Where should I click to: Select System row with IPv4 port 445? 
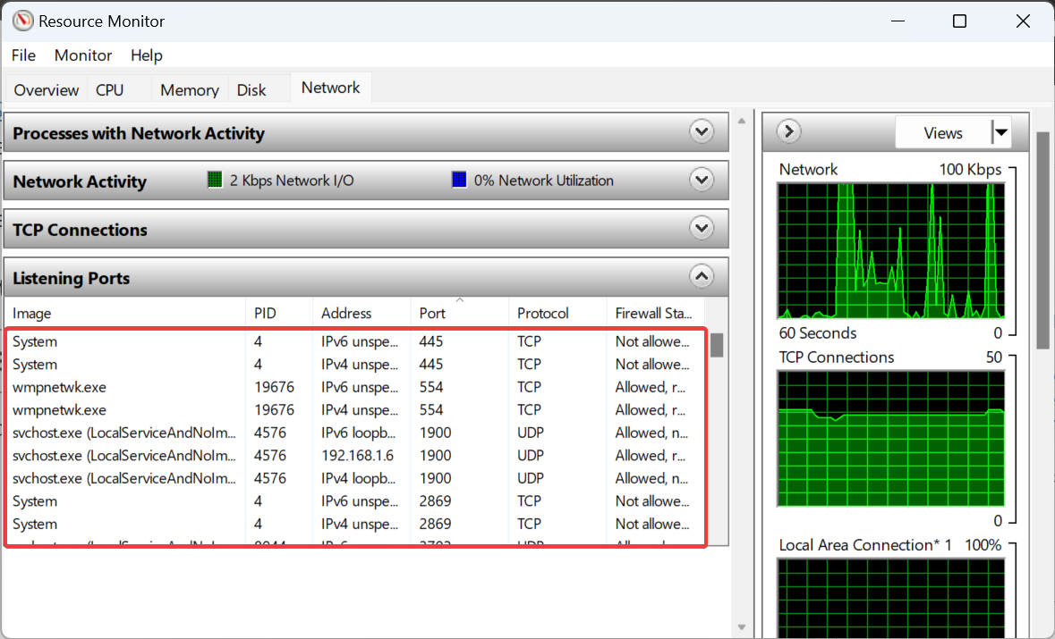pos(355,364)
